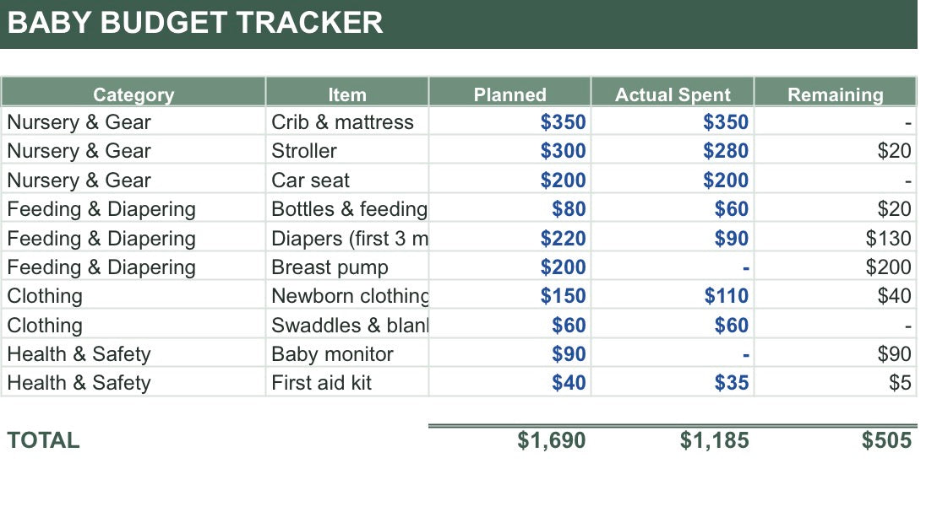Select the Baby monitor planned $90 cell
Screen dimensions: 937x528
click(509, 353)
